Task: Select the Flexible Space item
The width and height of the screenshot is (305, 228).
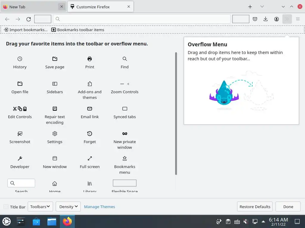Action: click(125, 186)
